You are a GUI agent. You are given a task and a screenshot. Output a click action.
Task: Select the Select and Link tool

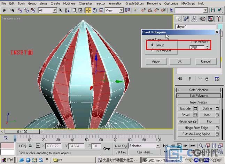coord(20,10)
